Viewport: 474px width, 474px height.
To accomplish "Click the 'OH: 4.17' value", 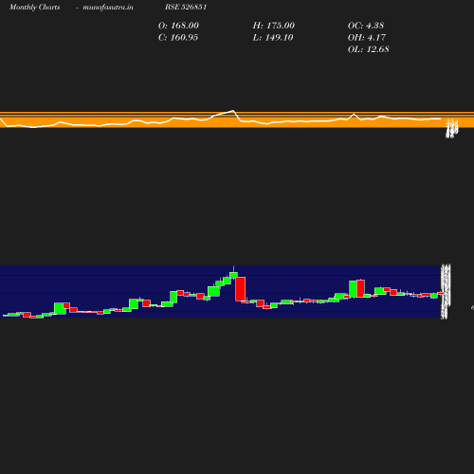I will point(367,38).
